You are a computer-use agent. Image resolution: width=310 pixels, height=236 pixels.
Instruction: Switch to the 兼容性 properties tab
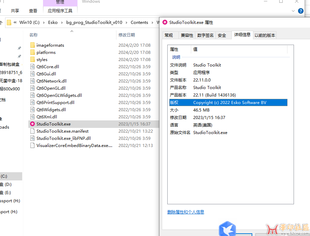point(187,35)
